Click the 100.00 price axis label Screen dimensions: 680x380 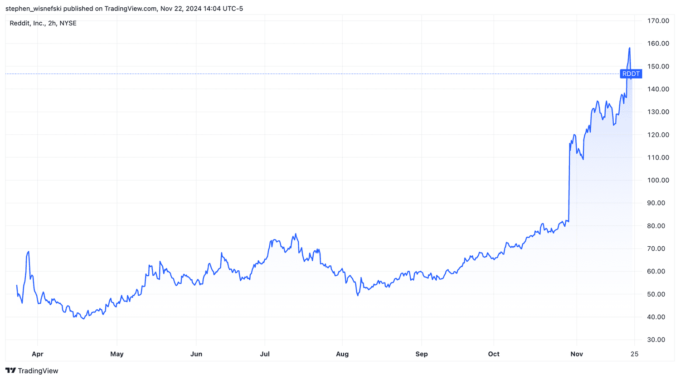658,180
